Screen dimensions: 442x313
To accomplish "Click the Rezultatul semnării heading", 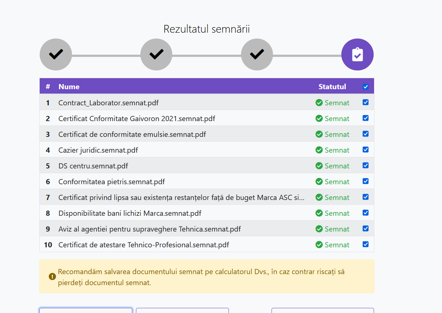I will coord(206,29).
